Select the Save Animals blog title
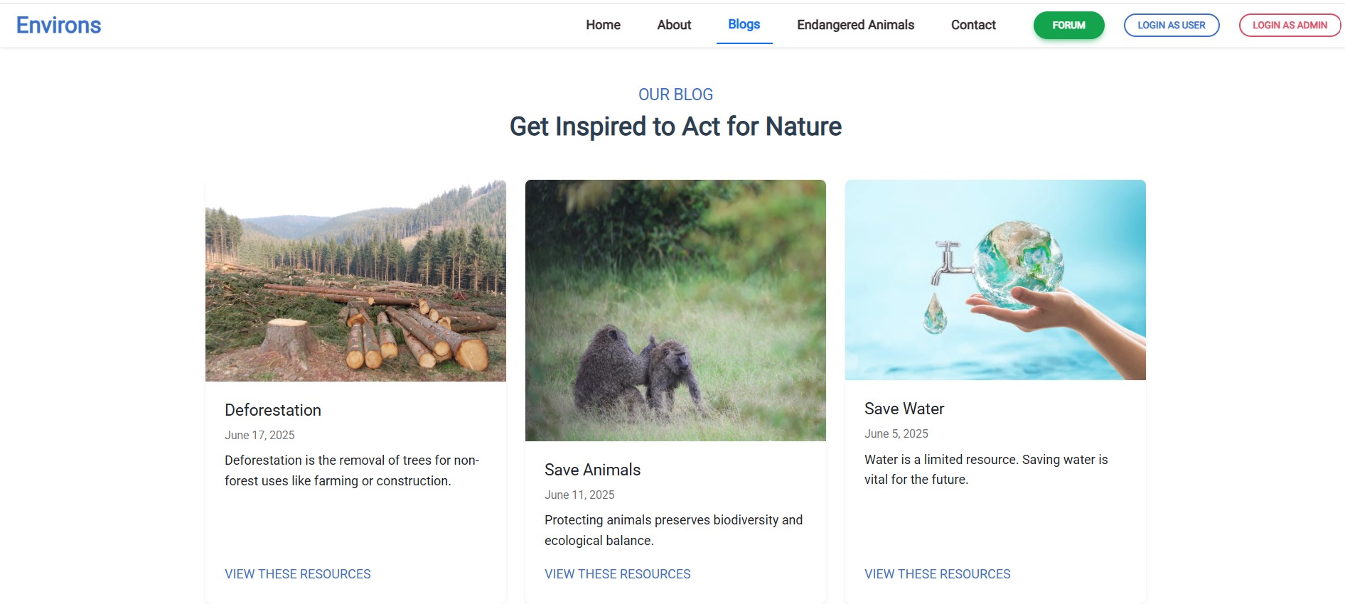Viewport: 1345px width, 604px height. click(592, 470)
